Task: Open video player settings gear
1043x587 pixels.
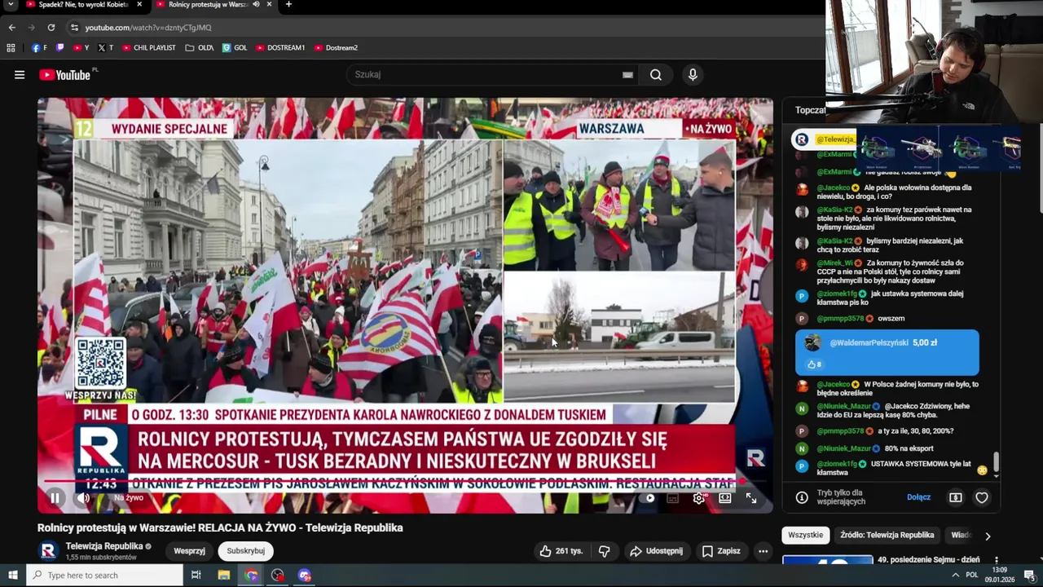Action: pos(699,498)
